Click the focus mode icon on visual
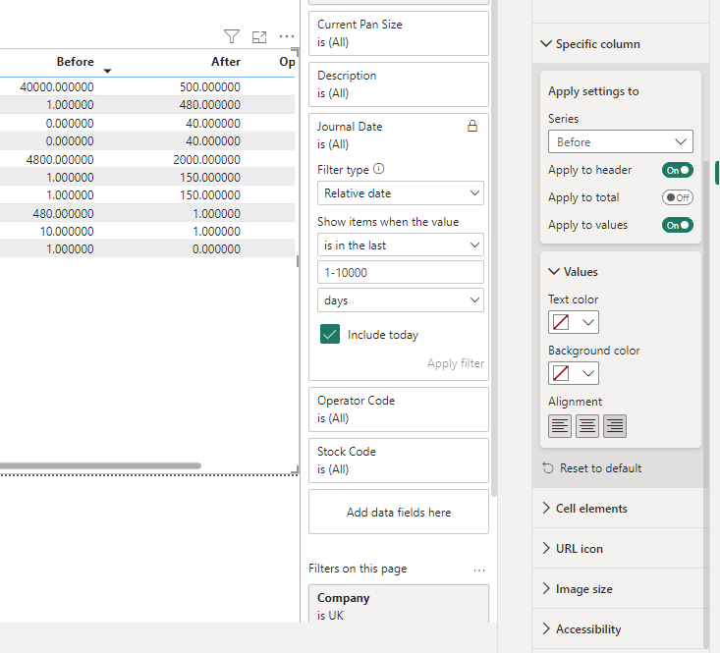The height and width of the screenshot is (653, 720). click(259, 36)
